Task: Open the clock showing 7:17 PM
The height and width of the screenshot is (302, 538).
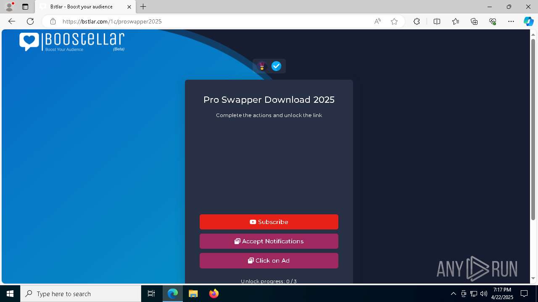Action: point(503,294)
